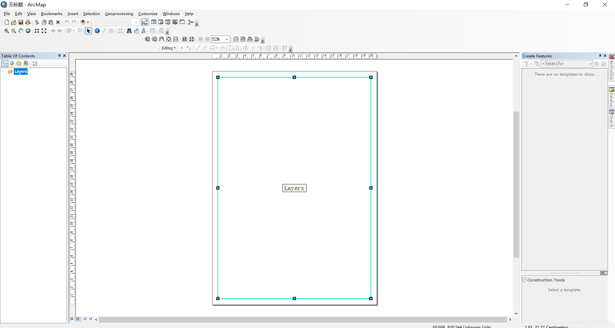Select the layout Pan tool

pyautogui.click(x=161, y=39)
